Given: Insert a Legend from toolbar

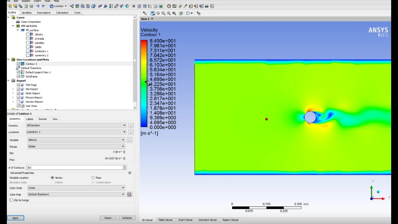Looking at the screenshot, I should pyautogui.click(x=111, y=6).
